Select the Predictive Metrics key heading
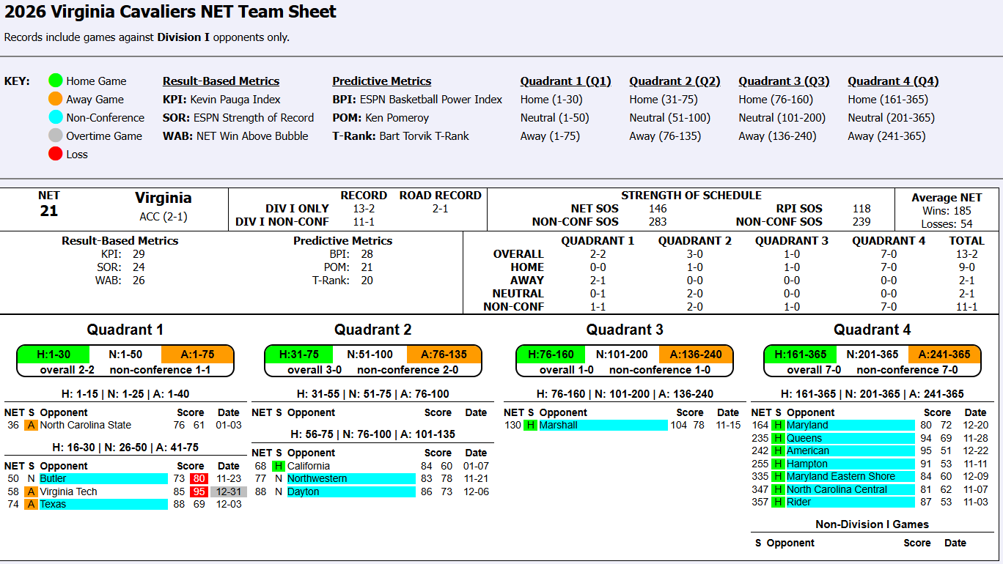 click(381, 81)
